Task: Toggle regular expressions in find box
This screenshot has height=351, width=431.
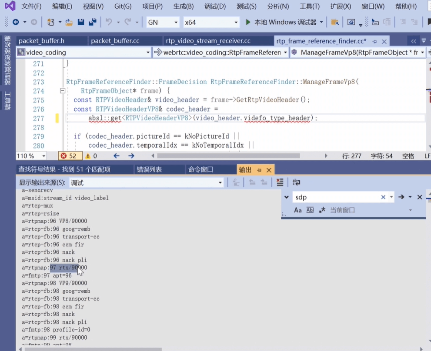Action: [x=322, y=210]
